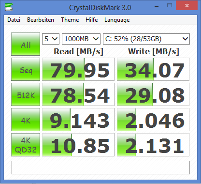Open the Language menu
201x184 pixels.
[117, 20]
